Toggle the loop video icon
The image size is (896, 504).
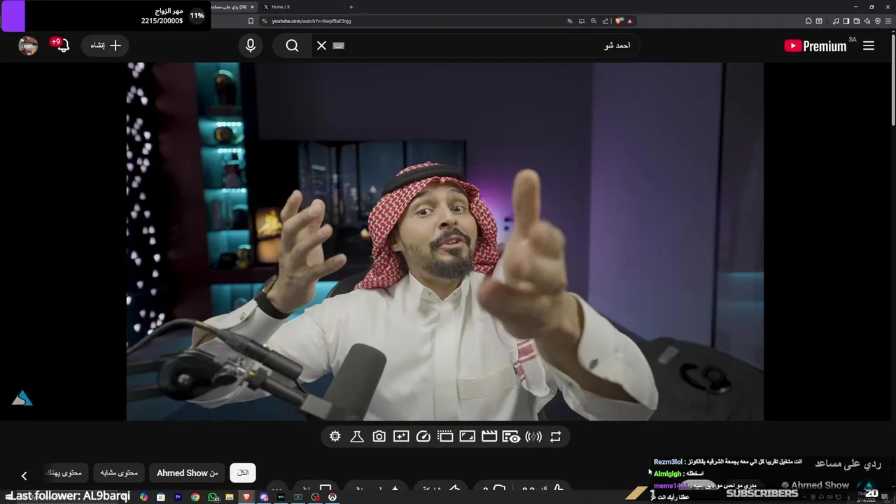pyautogui.click(x=556, y=437)
